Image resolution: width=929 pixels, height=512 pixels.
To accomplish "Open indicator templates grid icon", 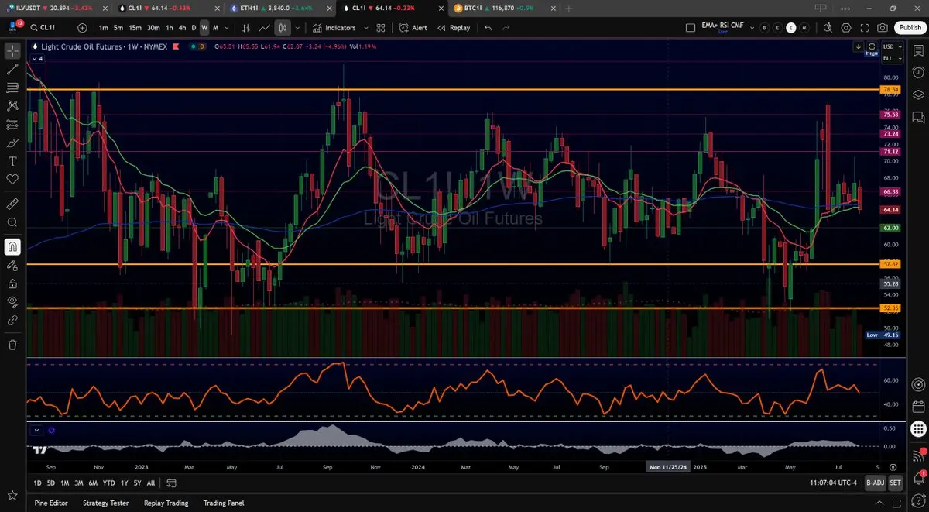I will point(381,28).
